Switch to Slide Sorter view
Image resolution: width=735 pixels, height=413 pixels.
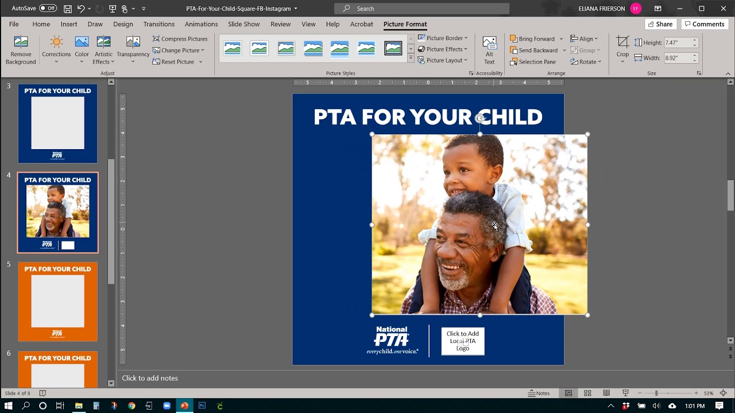pyautogui.click(x=587, y=393)
